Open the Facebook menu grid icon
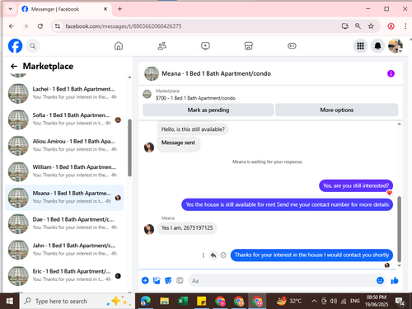The image size is (412, 309). pos(360,46)
